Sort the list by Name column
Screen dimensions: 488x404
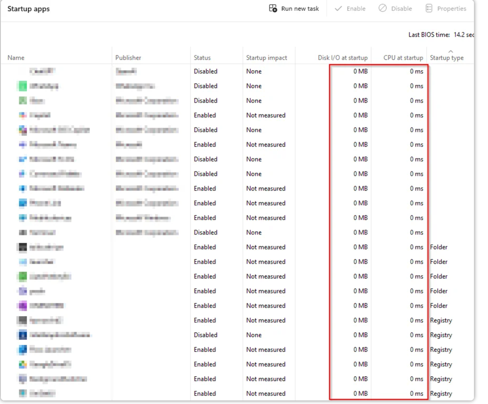click(x=16, y=58)
